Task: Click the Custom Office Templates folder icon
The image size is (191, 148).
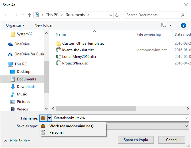Action: point(58,43)
